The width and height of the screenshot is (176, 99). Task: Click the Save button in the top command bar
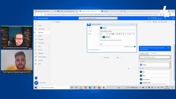click(155, 22)
